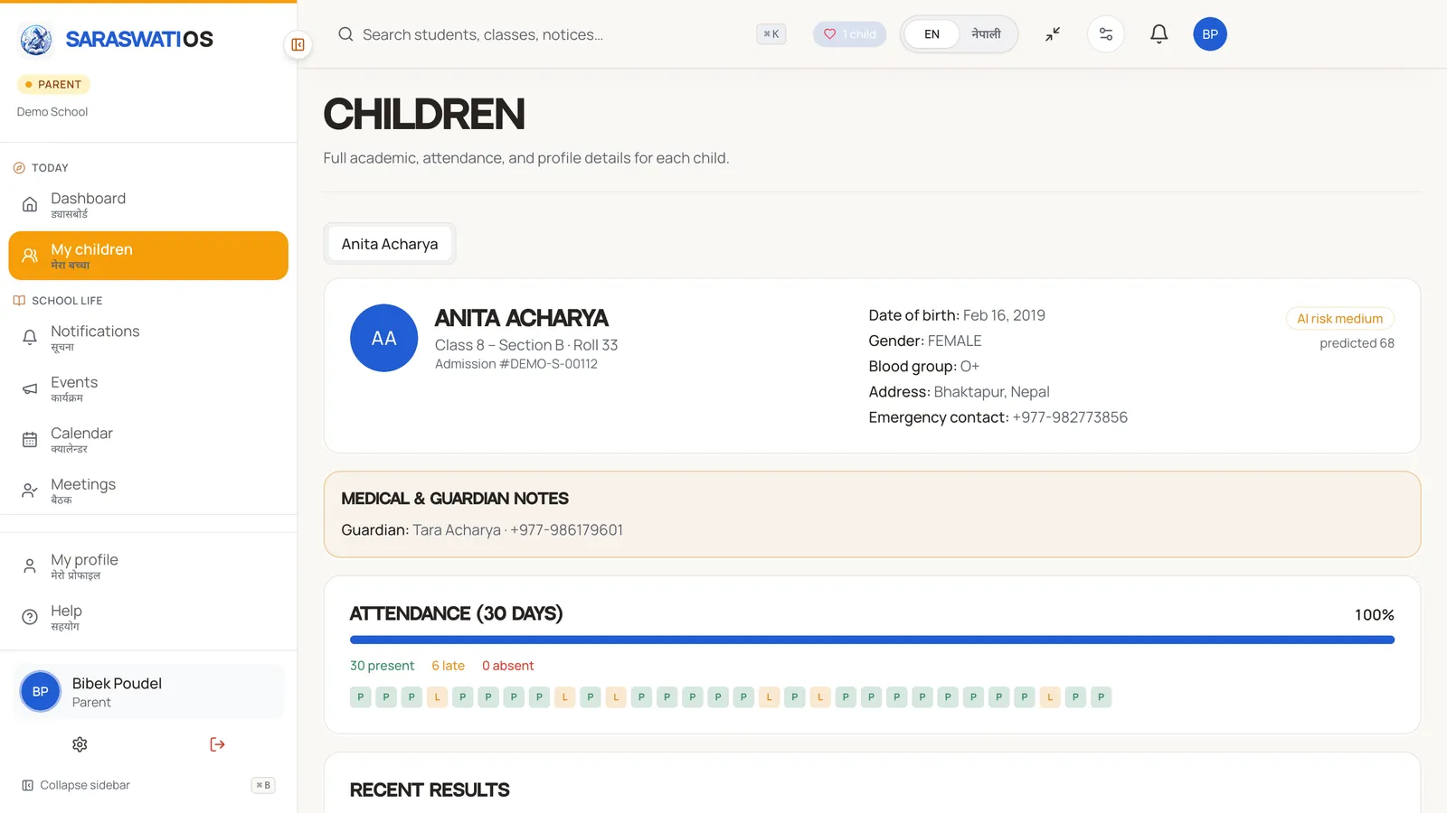Switch language to नेपाली
This screenshot has width=1447, height=813.
pyautogui.click(x=986, y=34)
